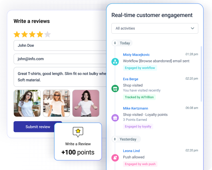Click the first rating star

tap(17, 34)
